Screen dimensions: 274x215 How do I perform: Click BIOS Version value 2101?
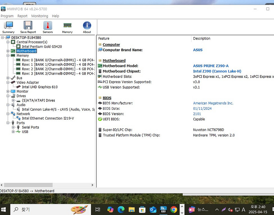(x=197, y=114)
